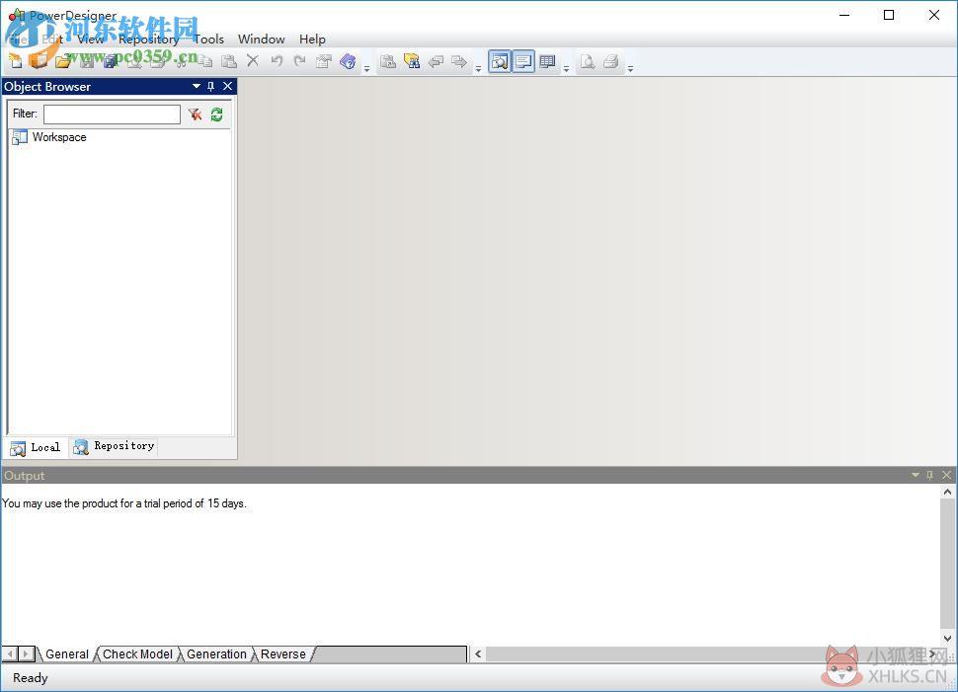Open the Repository menu
The image size is (958, 692).
pos(148,39)
